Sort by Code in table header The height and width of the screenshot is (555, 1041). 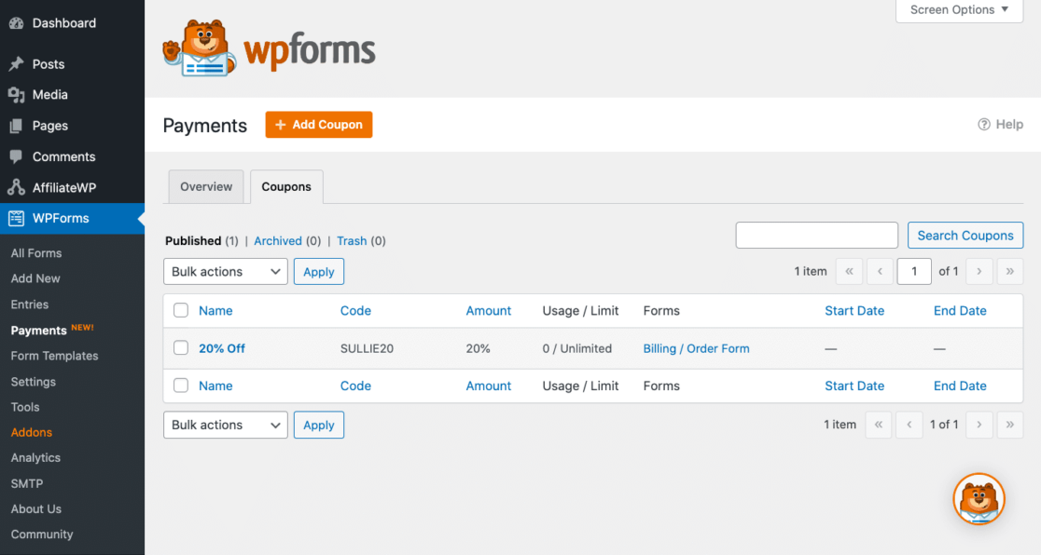coord(355,310)
